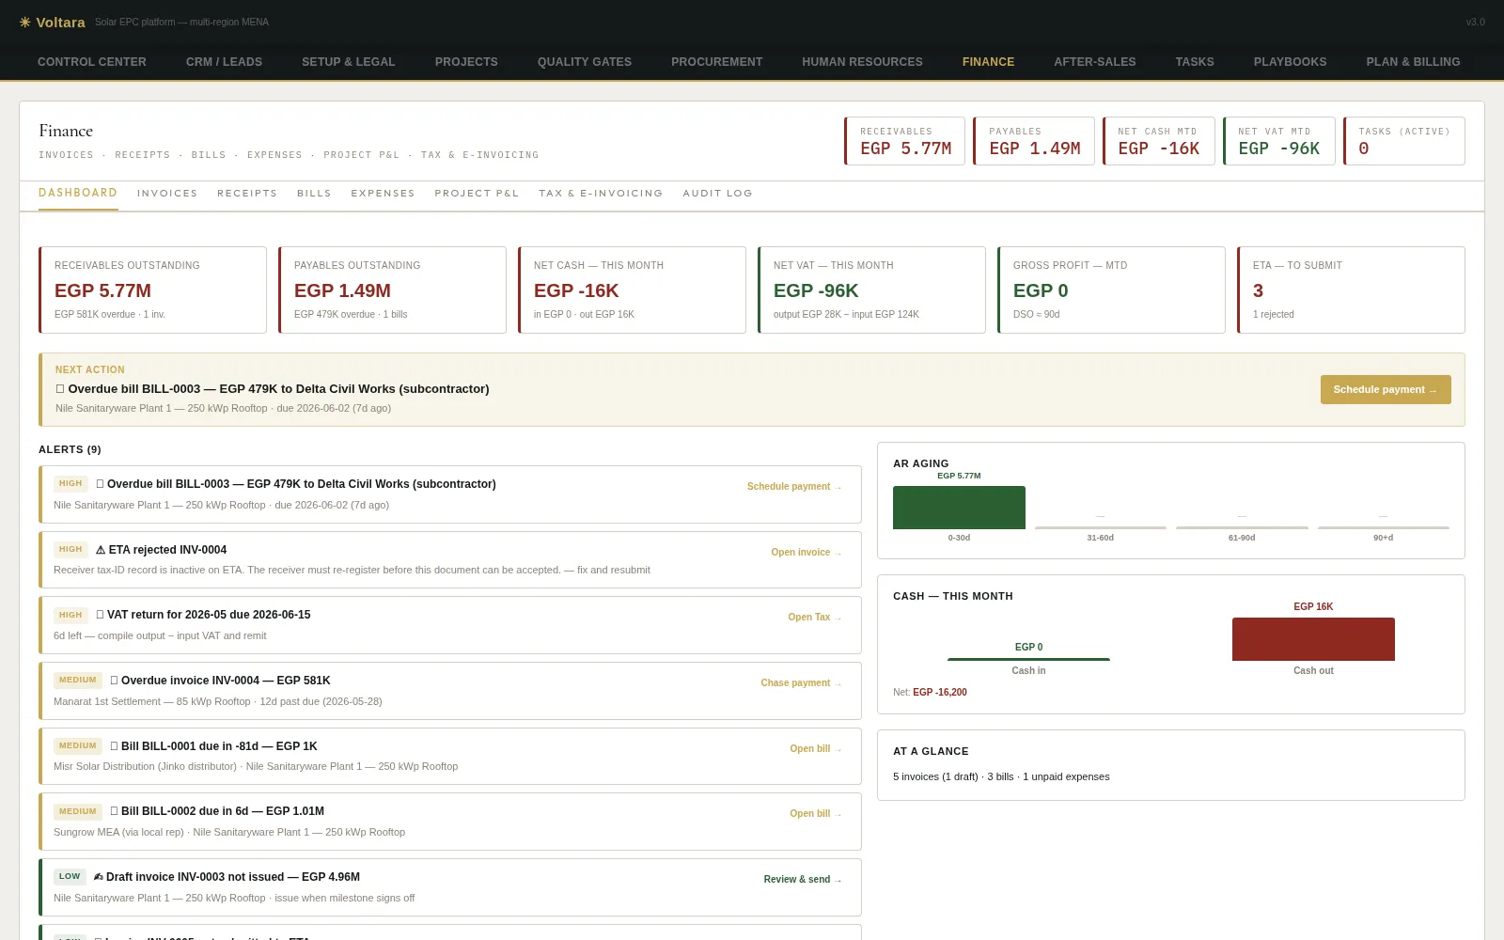The width and height of the screenshot is (1504, 940).
Task: Click Open bill for BILL-0001
Action: click(x=816, y=749)
